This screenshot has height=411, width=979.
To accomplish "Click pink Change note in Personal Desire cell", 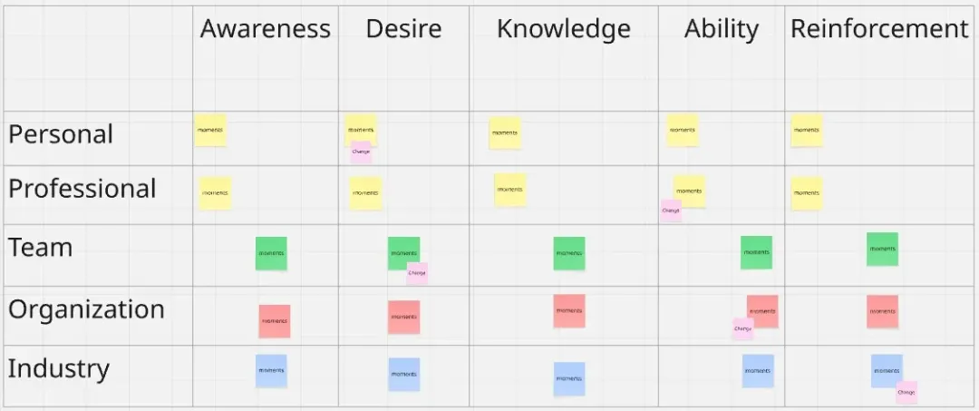I will click(x=361, y=153).
